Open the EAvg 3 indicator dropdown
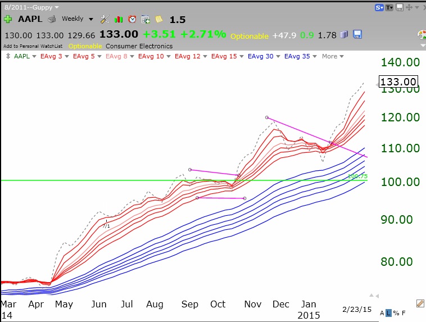This screenshot has height=322, width=426. point(67,57)
